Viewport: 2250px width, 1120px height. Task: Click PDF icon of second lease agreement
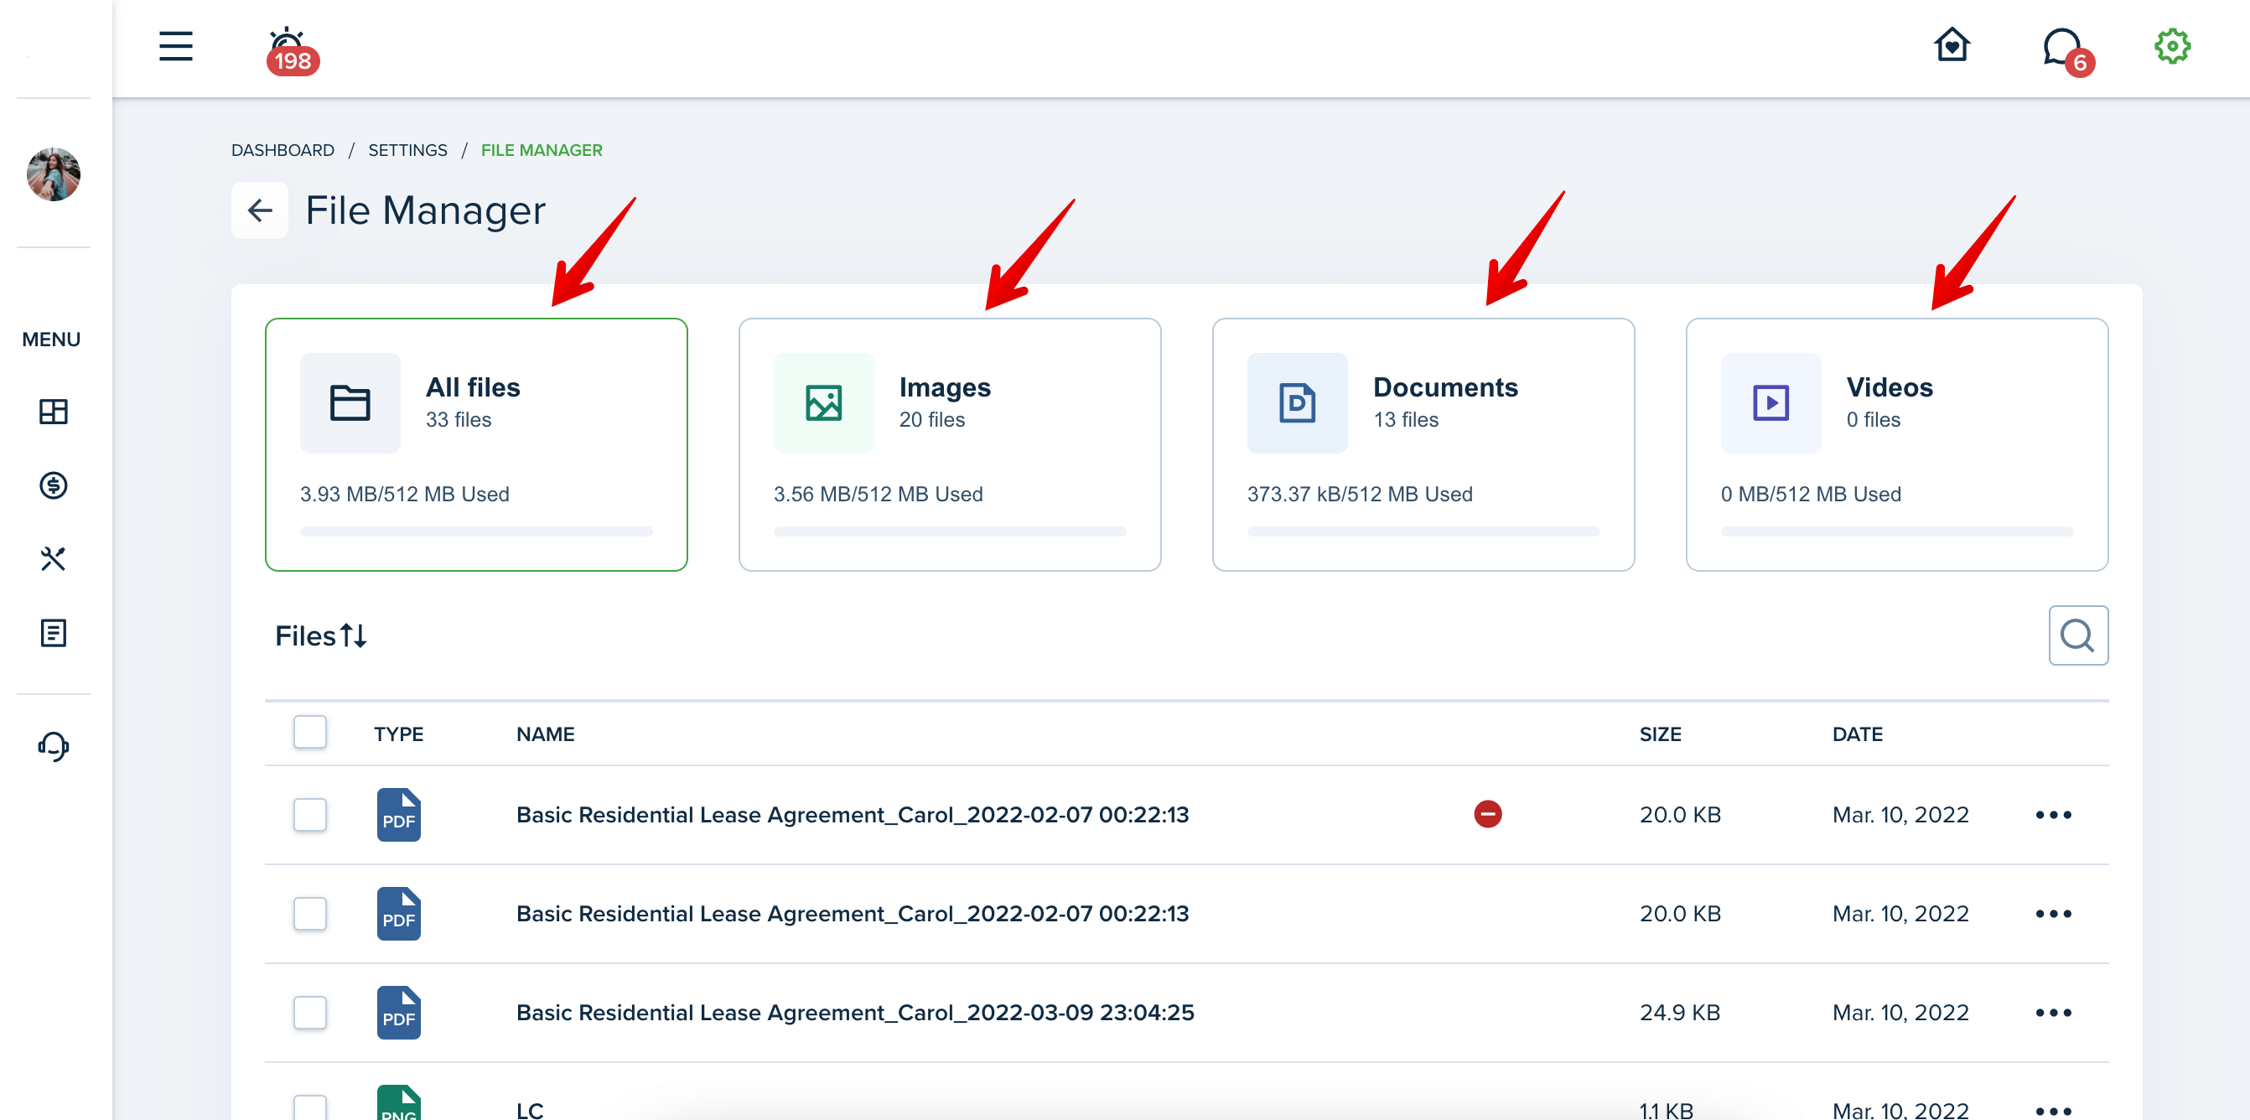pyautogui.click(x=398, y=913)
